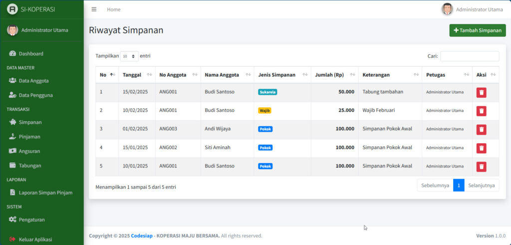Go to the Pinjaman page
This screenshot has width=511, height=245.
pyautogui.click(x=29, y=136)
